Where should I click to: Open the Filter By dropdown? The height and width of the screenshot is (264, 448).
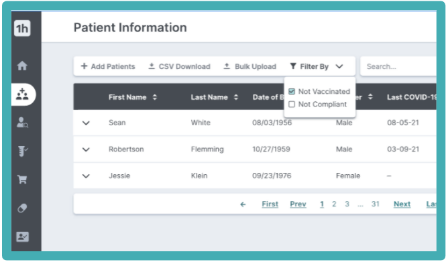[x=317, y=66]
